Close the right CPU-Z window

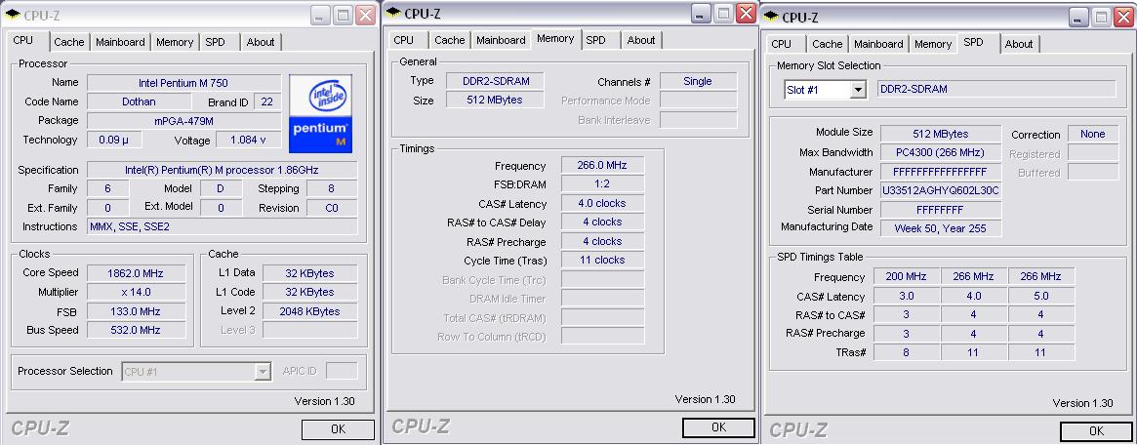click(x=1123, y=16)
